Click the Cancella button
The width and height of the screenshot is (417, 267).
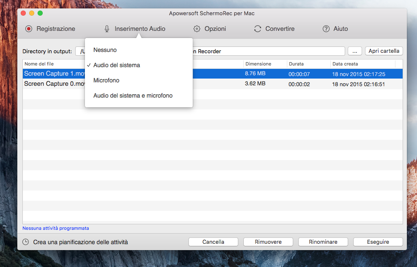point(213,242)
